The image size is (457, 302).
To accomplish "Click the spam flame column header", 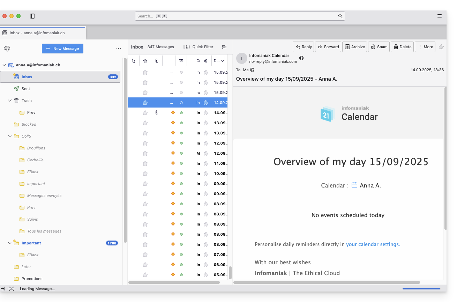I will (206, 61).
